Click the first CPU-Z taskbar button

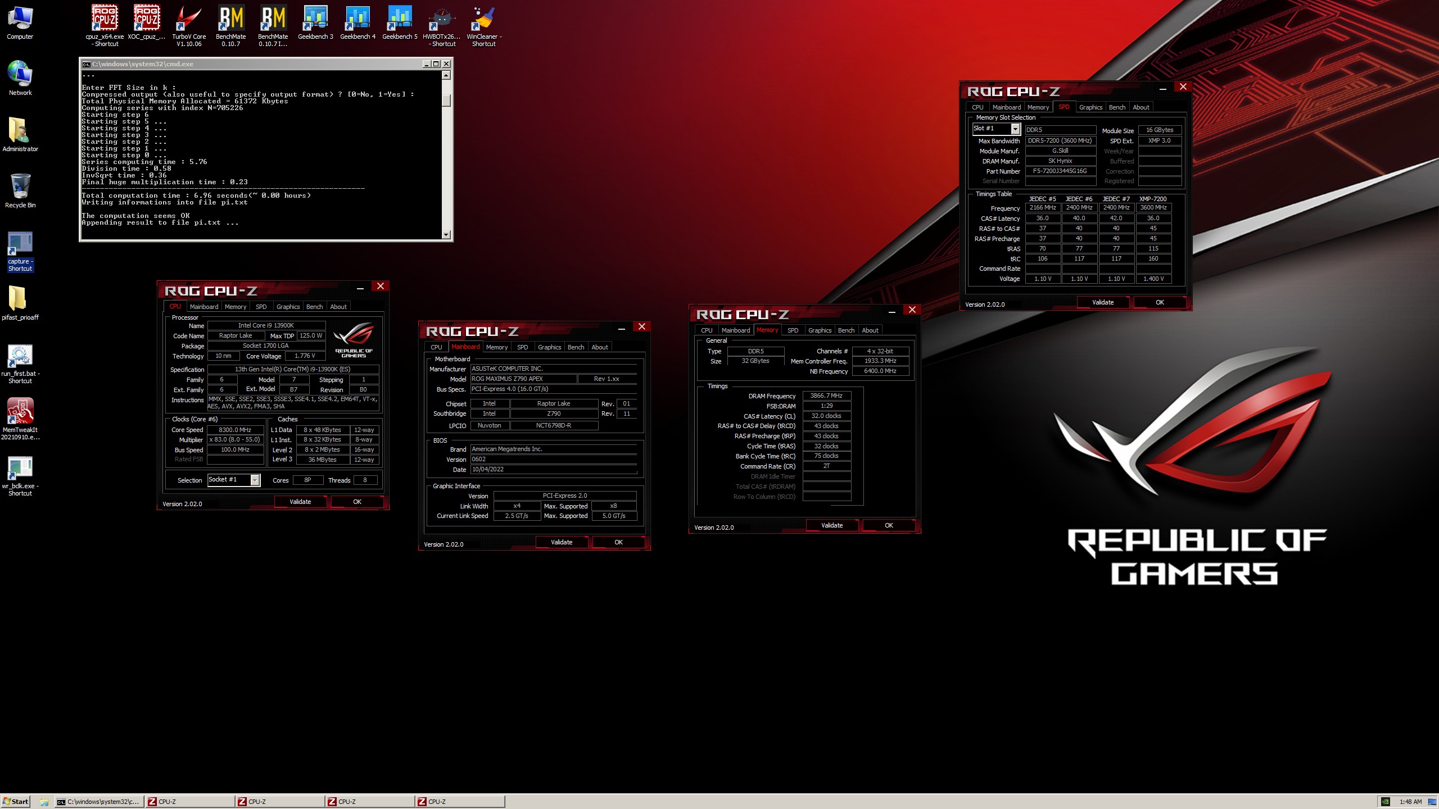(189, 802)
